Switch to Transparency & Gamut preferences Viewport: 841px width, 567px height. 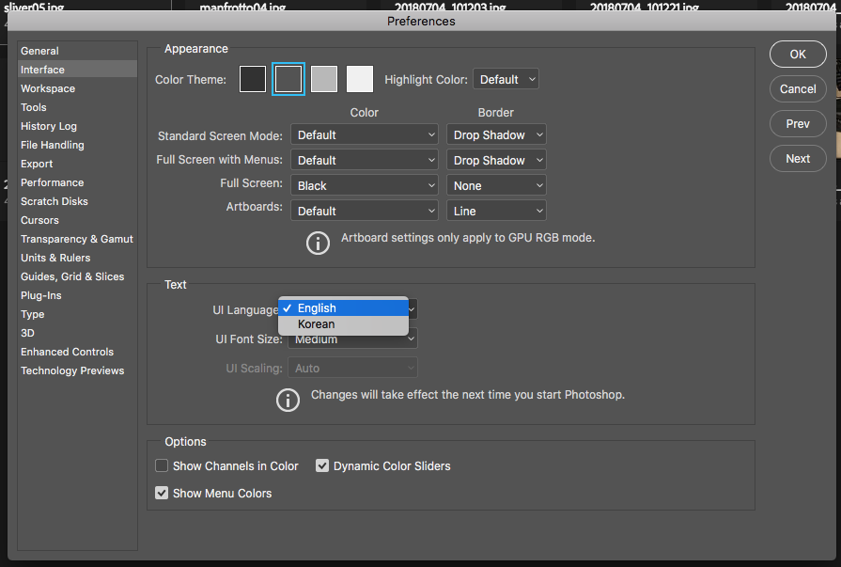pyautogui.click(x=77, y=239)
